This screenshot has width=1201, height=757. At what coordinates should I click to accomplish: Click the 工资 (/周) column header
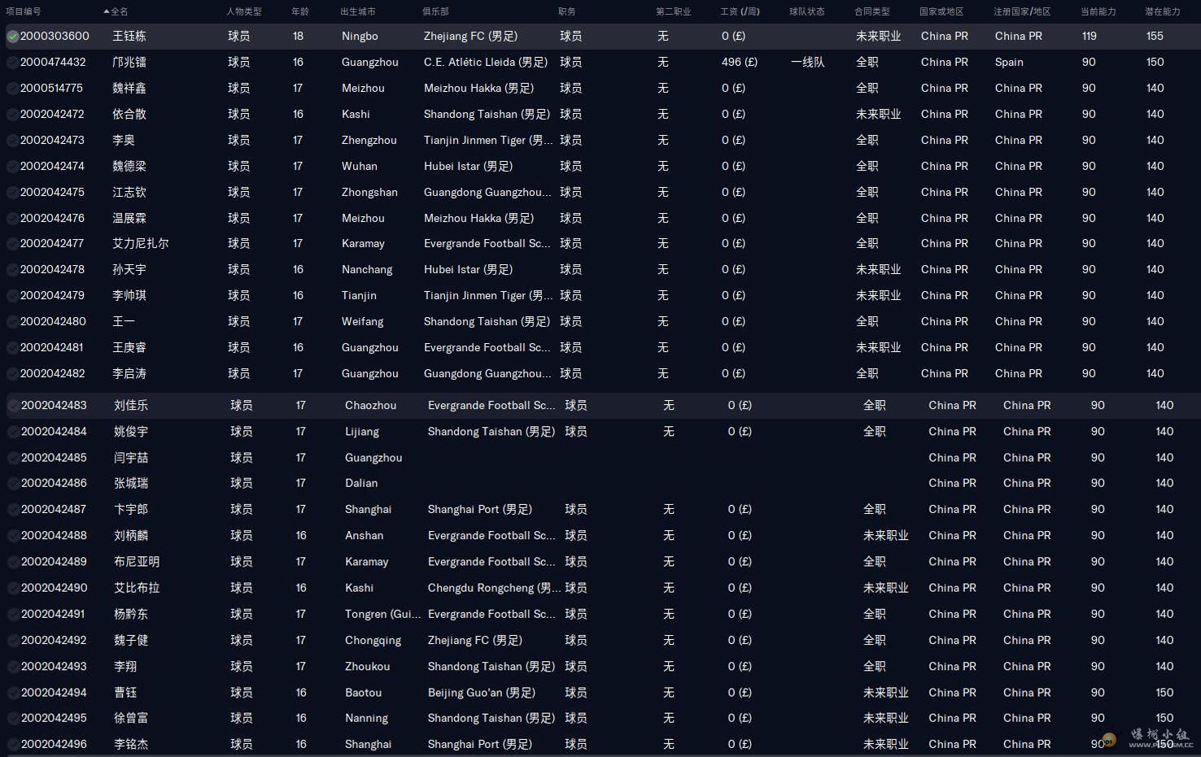click(x=740, y=11)
